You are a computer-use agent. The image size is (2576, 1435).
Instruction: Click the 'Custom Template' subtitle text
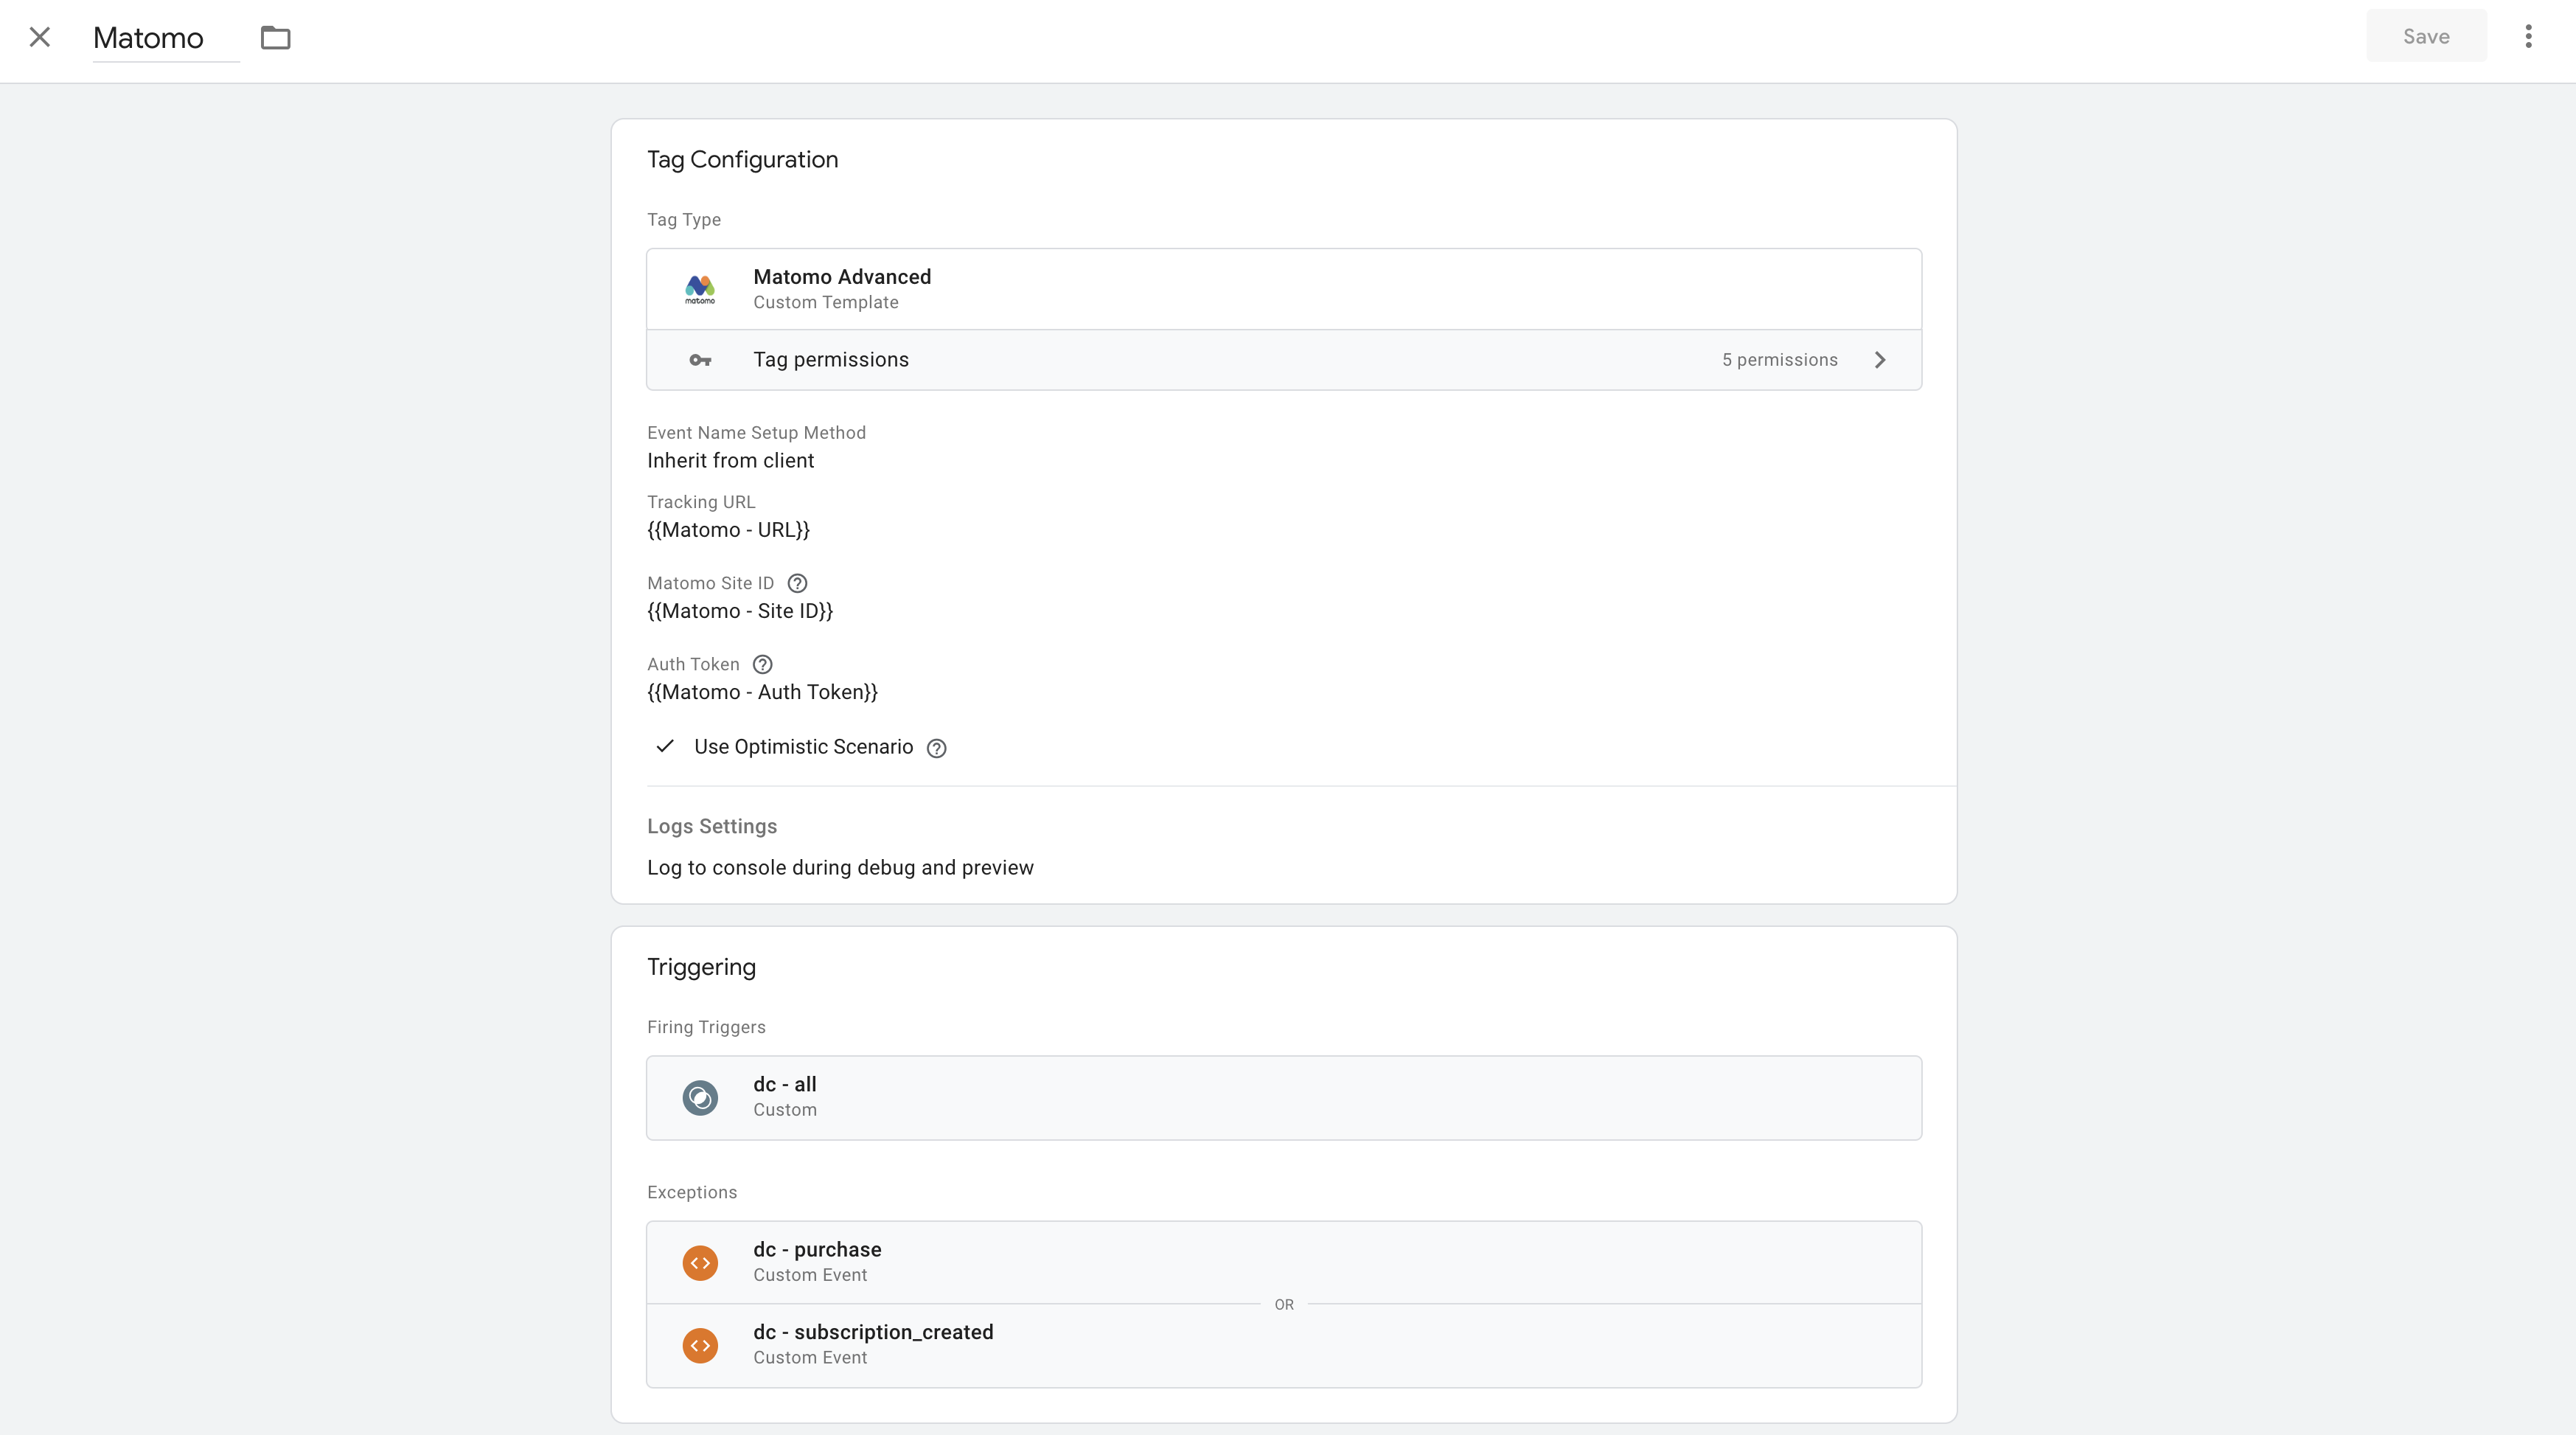825,303
